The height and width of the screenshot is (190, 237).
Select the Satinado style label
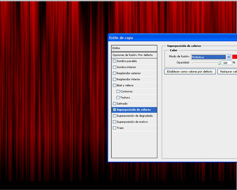pyautogui.click(x=122, y=103)
